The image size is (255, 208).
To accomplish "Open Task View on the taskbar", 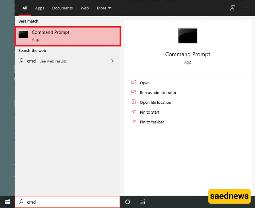I will (x=142, y=202).
